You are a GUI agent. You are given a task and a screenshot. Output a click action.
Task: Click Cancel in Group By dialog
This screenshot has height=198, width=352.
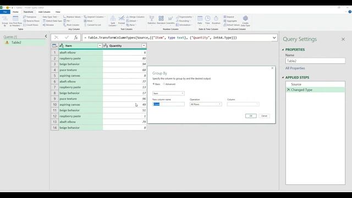pos(264,116)
